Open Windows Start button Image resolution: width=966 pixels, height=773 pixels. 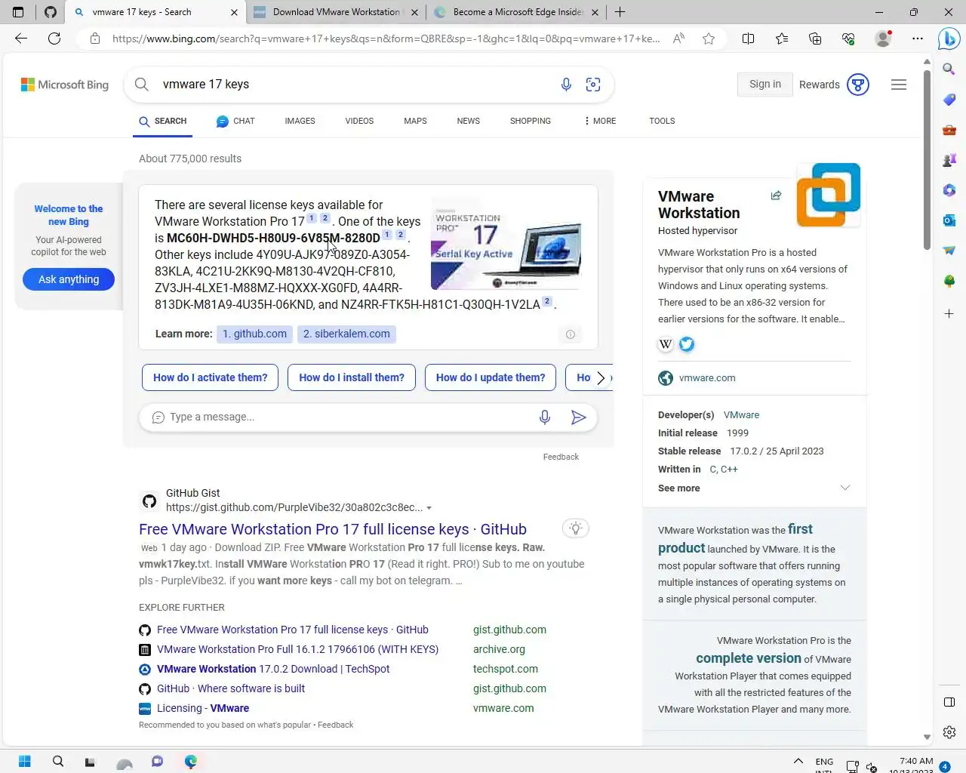(x=24, y=761)
